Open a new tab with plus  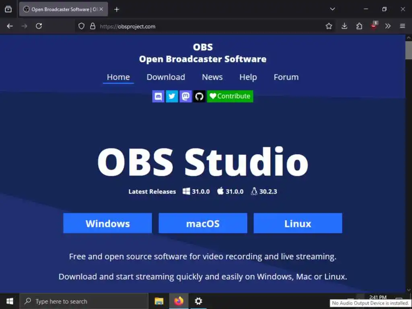tap(117, 10)
